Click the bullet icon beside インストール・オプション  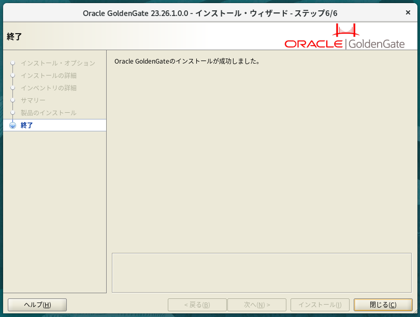point(13,63)
